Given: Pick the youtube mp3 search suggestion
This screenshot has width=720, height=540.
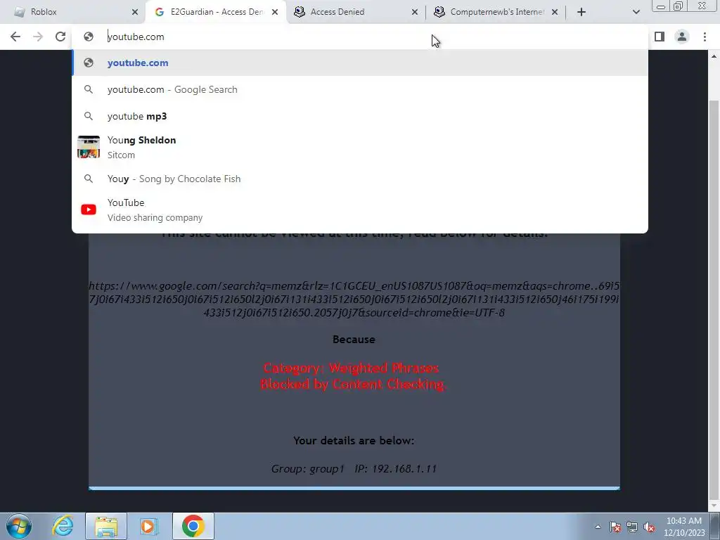Looking at the screenshot, I should (360, 116).
